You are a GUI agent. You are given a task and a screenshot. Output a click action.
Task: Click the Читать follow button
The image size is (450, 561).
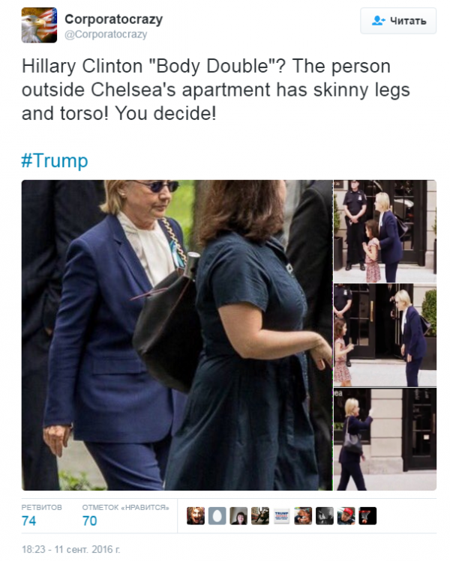point(398,21)
